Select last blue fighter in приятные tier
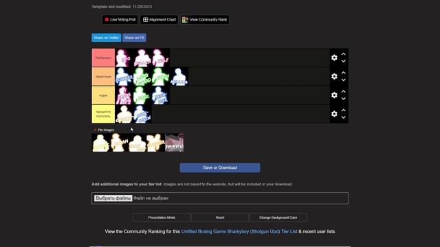Viewport: 440px width, 247px height. click(x=179, y=76)
